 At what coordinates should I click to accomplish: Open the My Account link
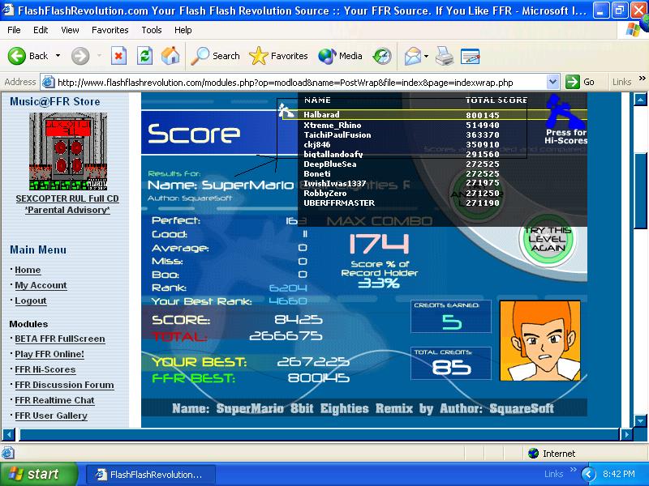point(41,285)
